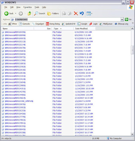Click the date 5/23/2007 11:17 AM
135x141 pixels.
(x=84, y=123)
